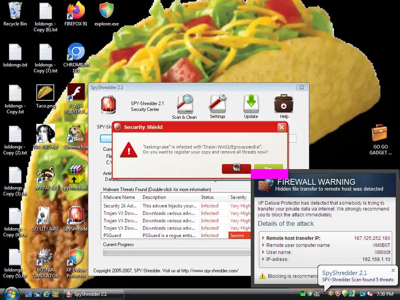Select the XP Deluxe Protector desktop shortcut
Screen dimensions: 400x300
(x=76, y=263)
